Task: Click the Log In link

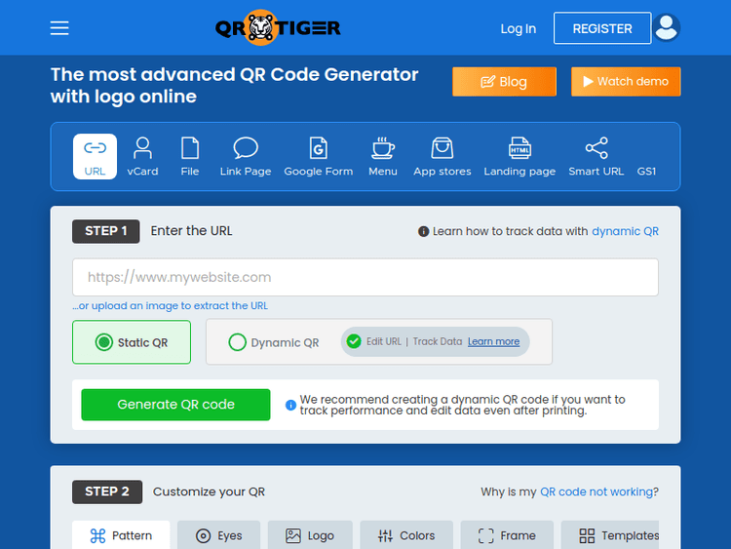Action: click(518, 29)
